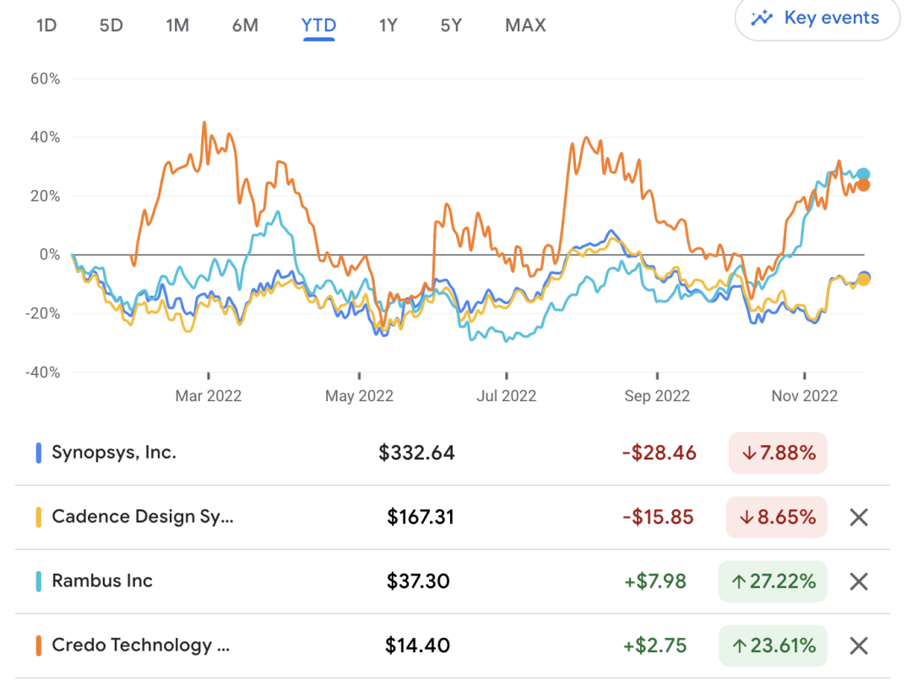Open the 5Y range tab
This screenshot has height=691, width=912.
tap(451, 25)
